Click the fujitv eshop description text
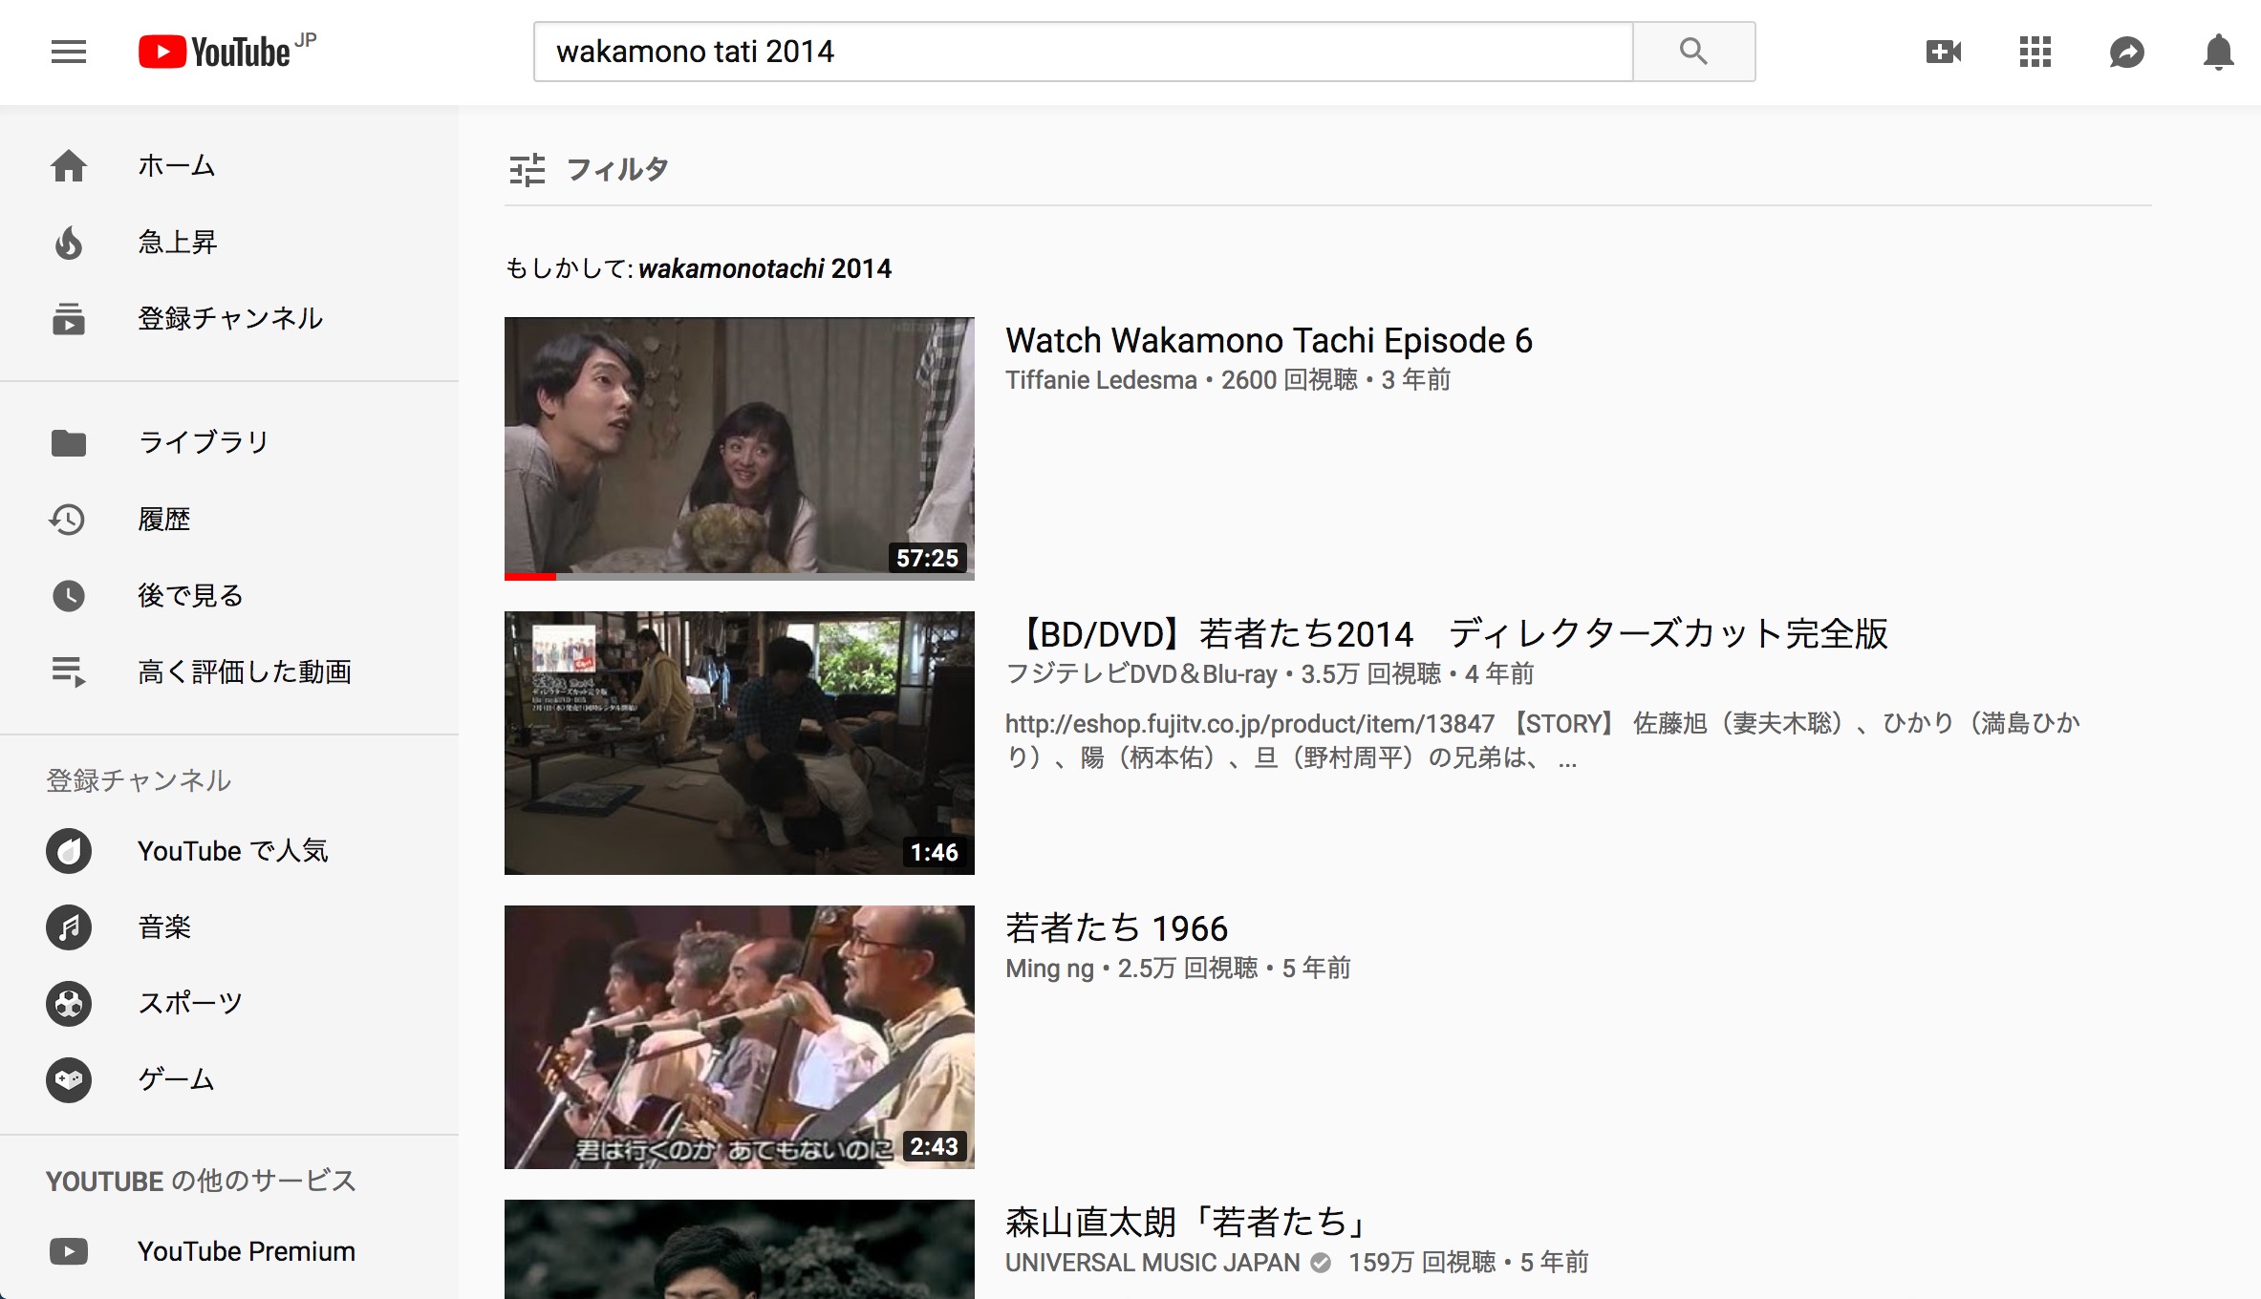 tap(1542, 741)
